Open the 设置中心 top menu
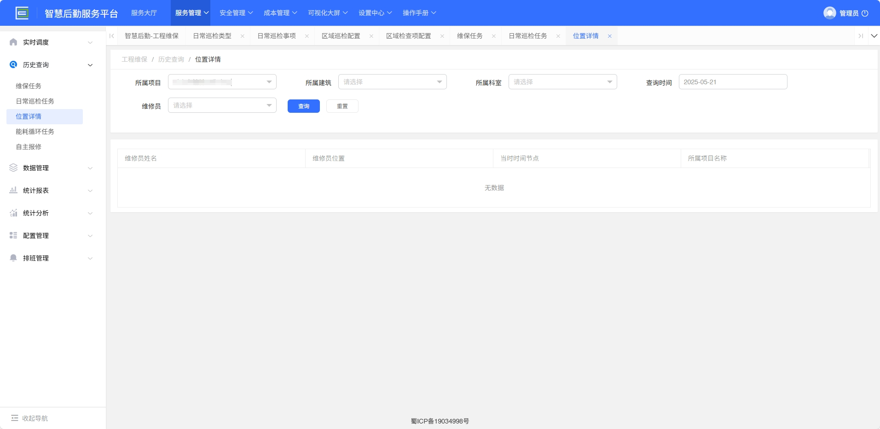Screen dimensions: 880x429 pos(375,13)
